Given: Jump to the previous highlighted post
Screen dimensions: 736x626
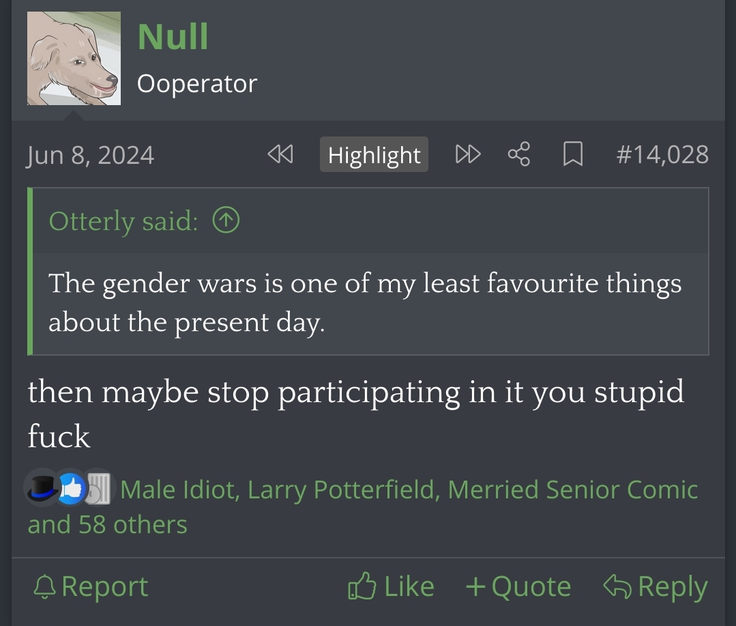Looking at the screenshot, I should pos(280,155).
